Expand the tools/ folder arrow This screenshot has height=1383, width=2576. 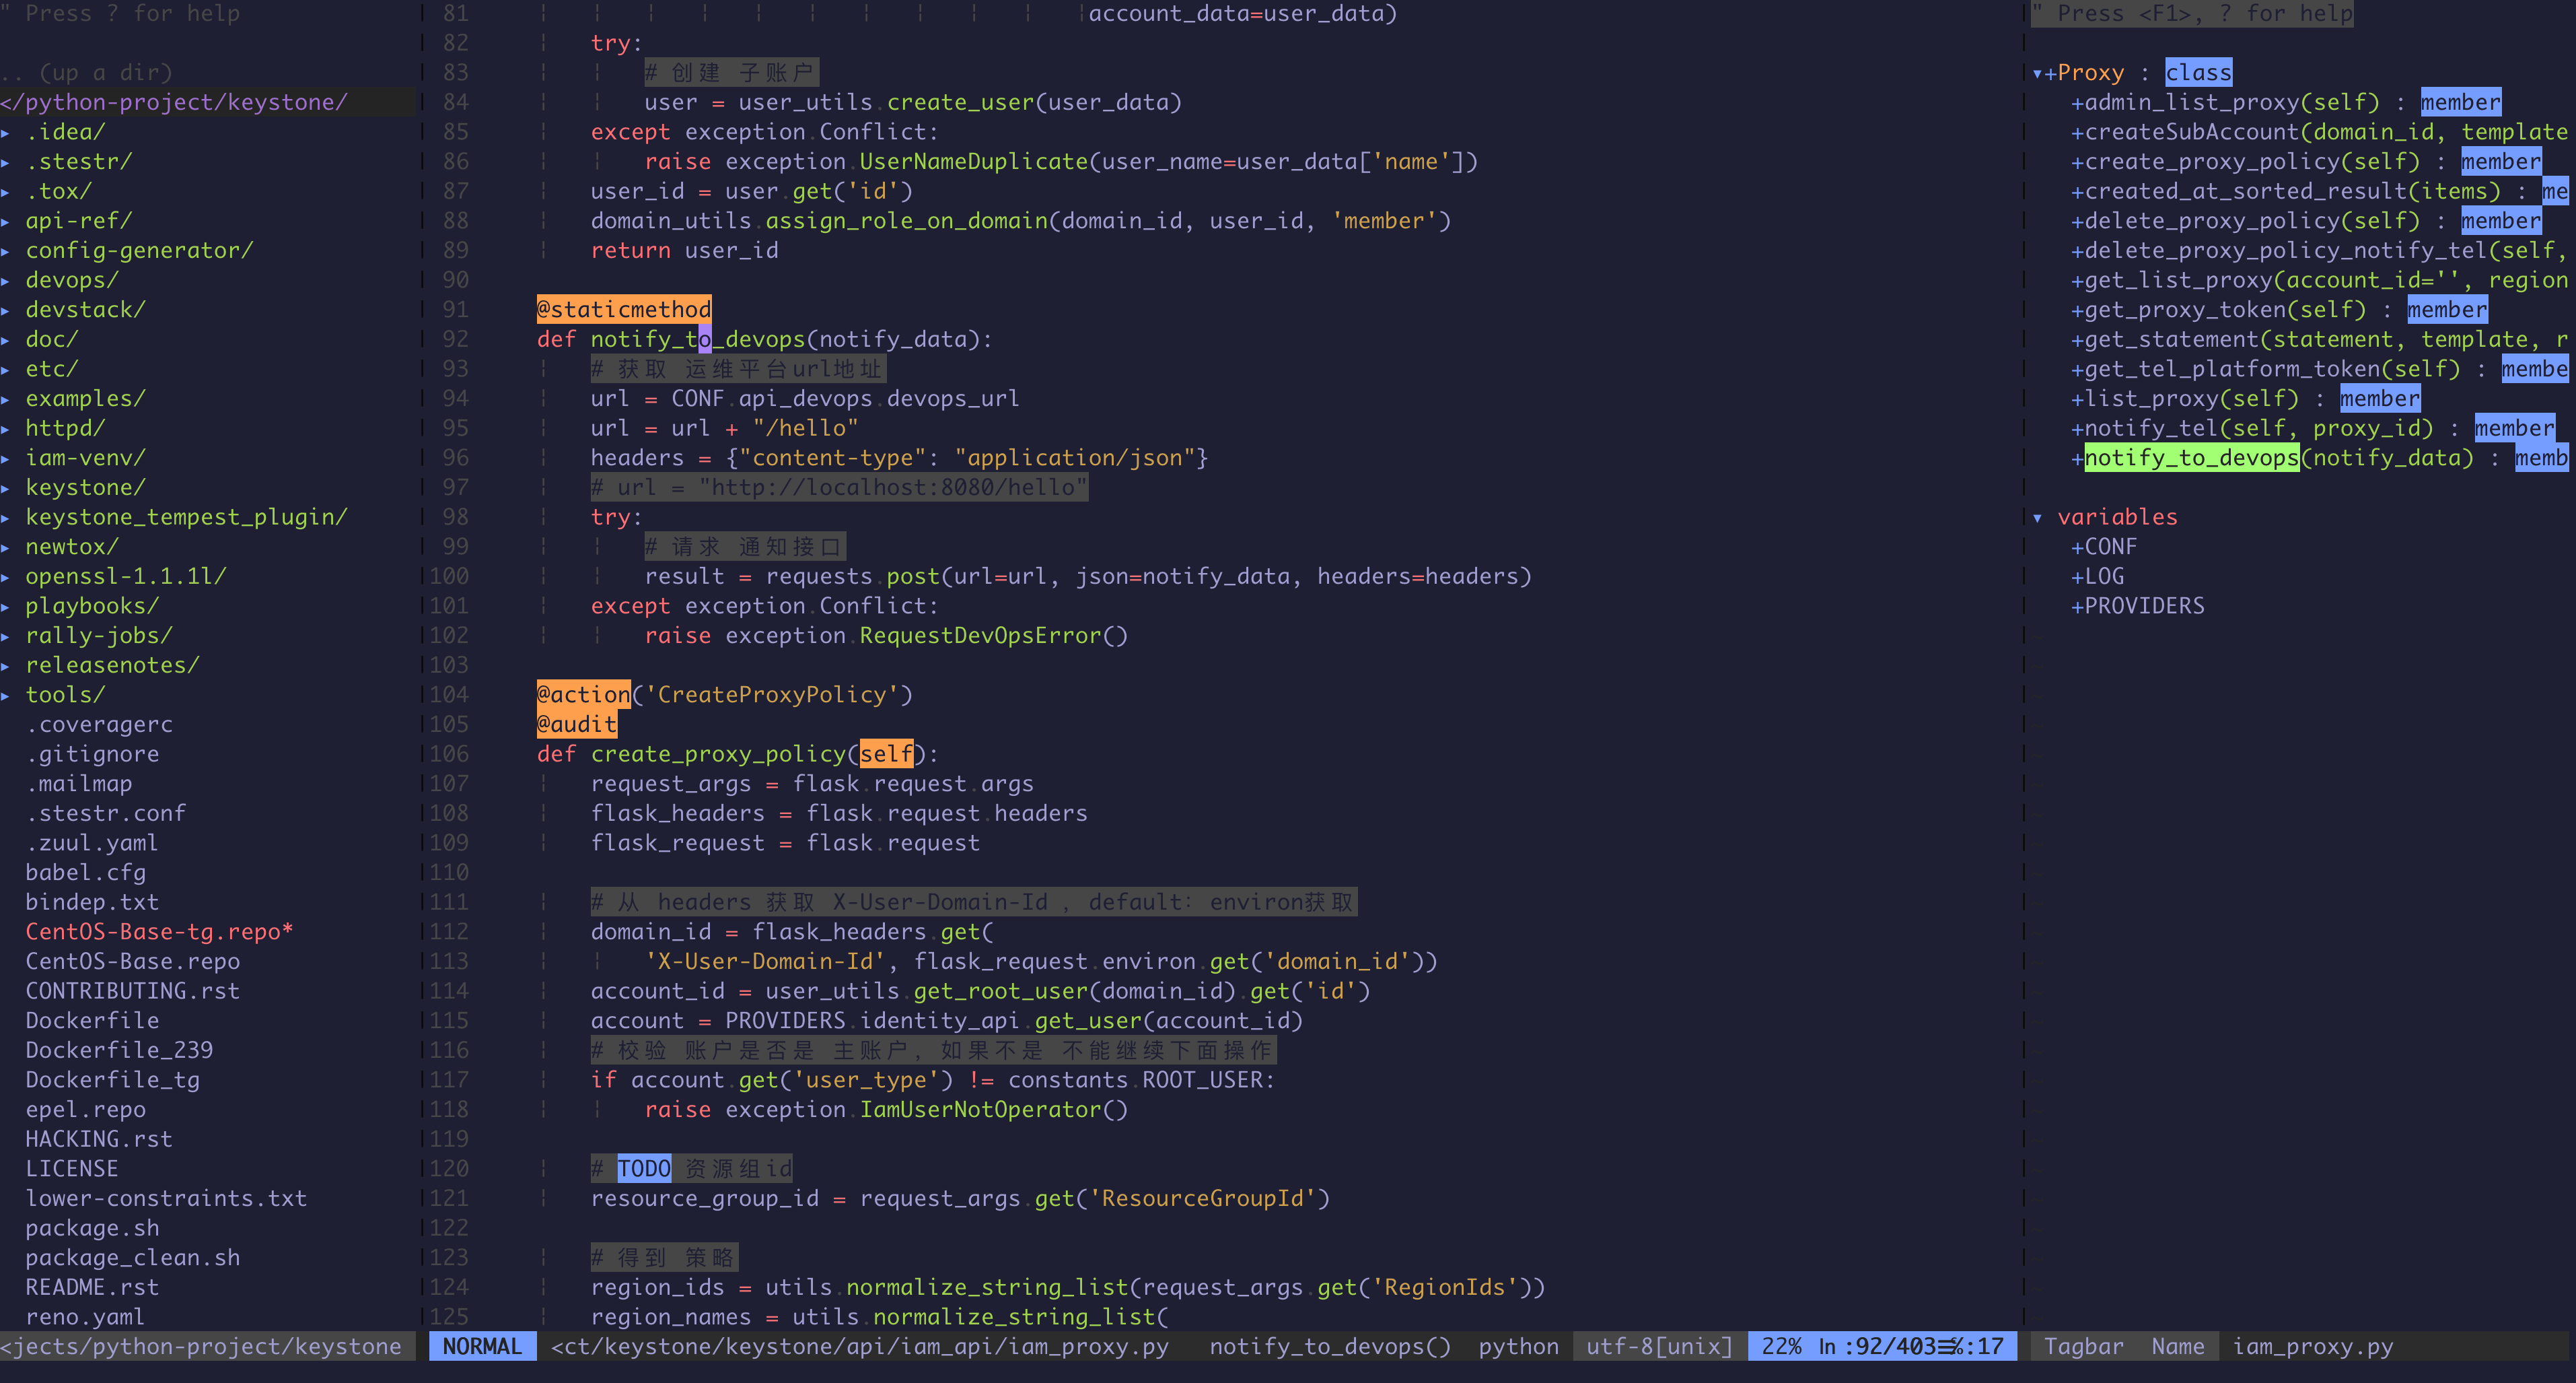6,696
